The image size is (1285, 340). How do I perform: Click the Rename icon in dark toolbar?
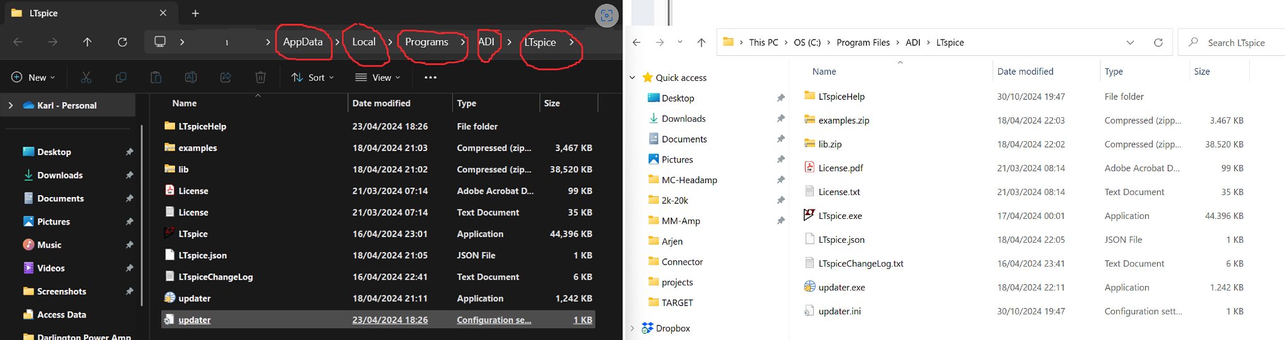pos(191,77)
